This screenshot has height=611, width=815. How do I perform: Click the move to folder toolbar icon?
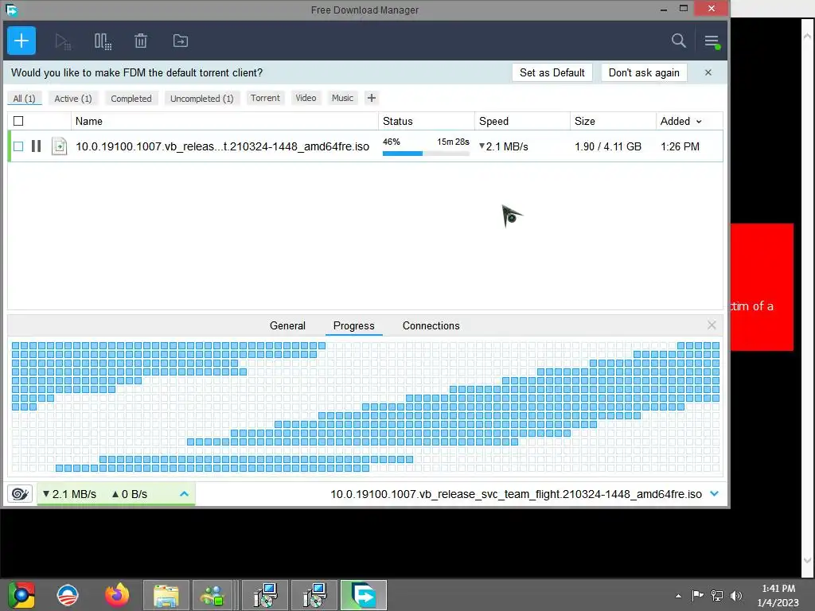(181, 41)
